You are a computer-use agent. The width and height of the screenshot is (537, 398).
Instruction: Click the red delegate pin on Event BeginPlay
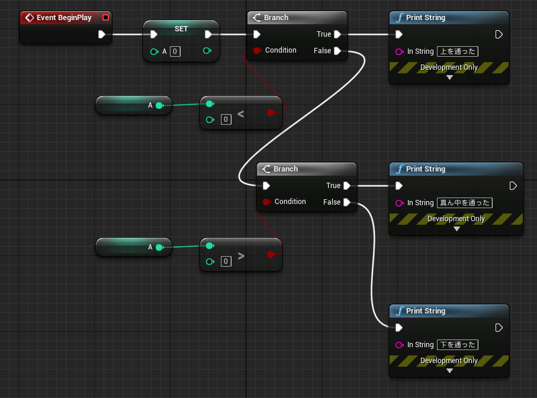click(105, 18)
